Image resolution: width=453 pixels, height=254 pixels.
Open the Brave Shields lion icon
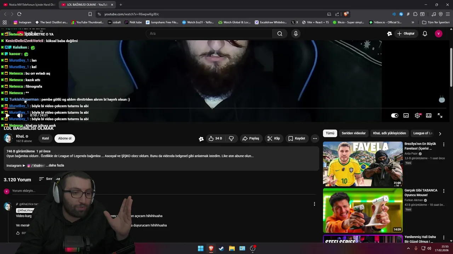pyautogui.click(x=346, y=14)
